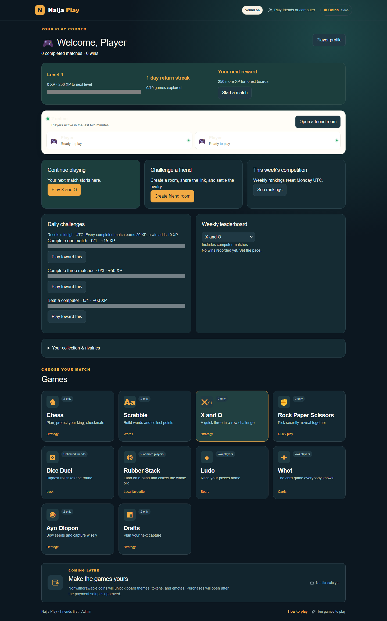The image size is (387, 621).
Task: Click the Scrabble Aa letters icon
Action: 130,402
